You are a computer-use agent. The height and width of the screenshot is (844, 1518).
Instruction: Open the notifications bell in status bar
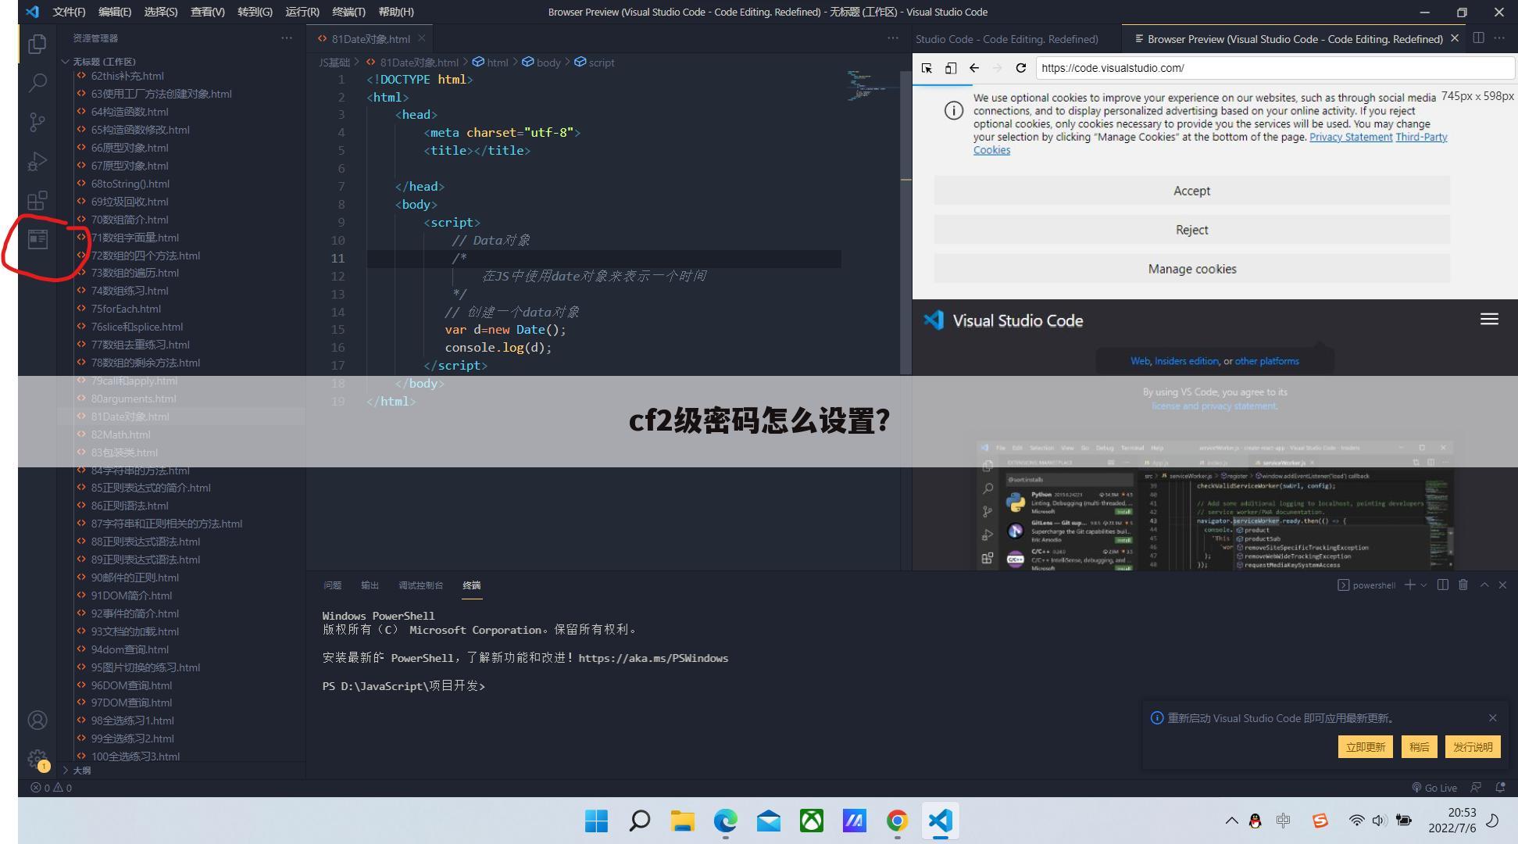pos(1500,788)
